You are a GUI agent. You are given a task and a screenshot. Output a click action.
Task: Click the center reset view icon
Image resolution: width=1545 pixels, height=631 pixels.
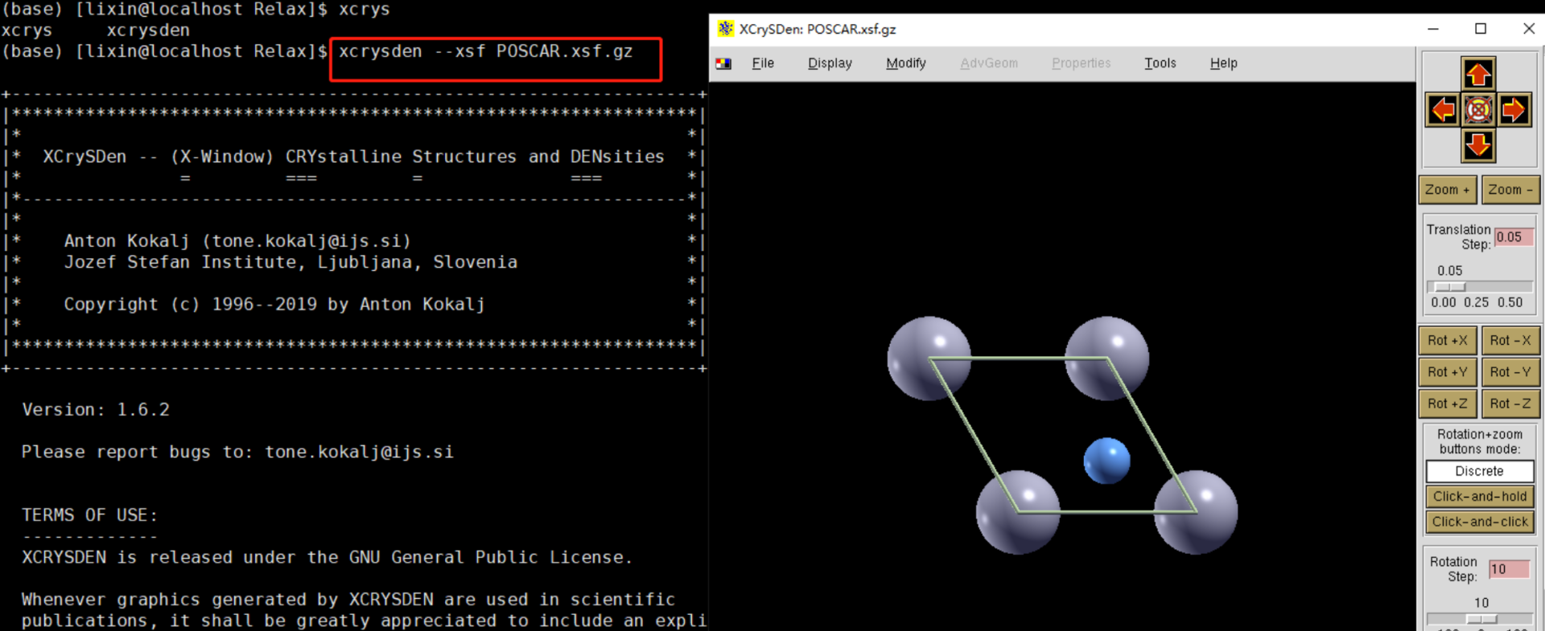(x=1478, y=109)
